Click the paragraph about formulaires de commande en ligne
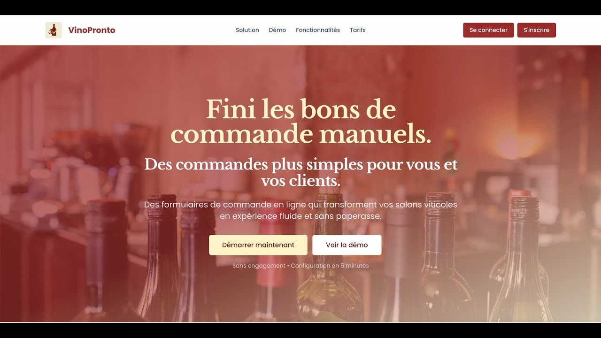This screenshot has height=338, width=601. click(x=300, y=210)
